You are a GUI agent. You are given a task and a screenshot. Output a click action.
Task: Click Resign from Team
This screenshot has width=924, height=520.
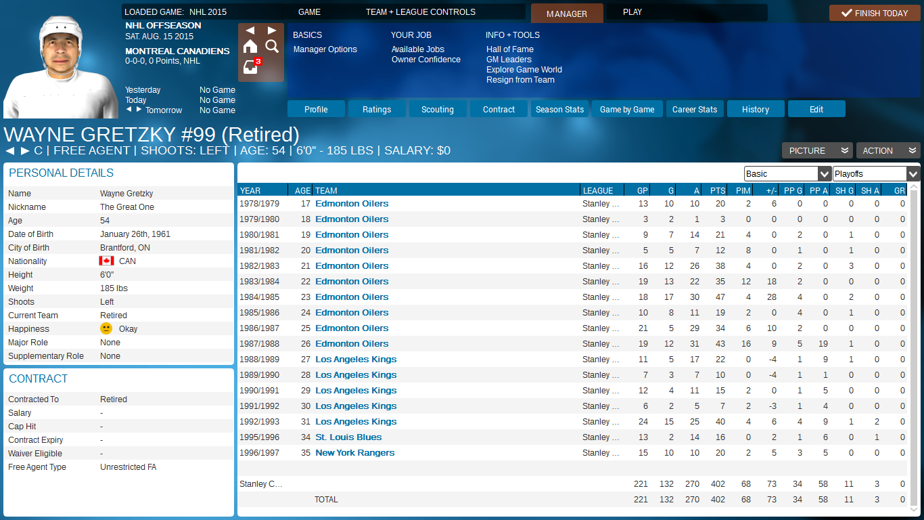click(520, 80)
